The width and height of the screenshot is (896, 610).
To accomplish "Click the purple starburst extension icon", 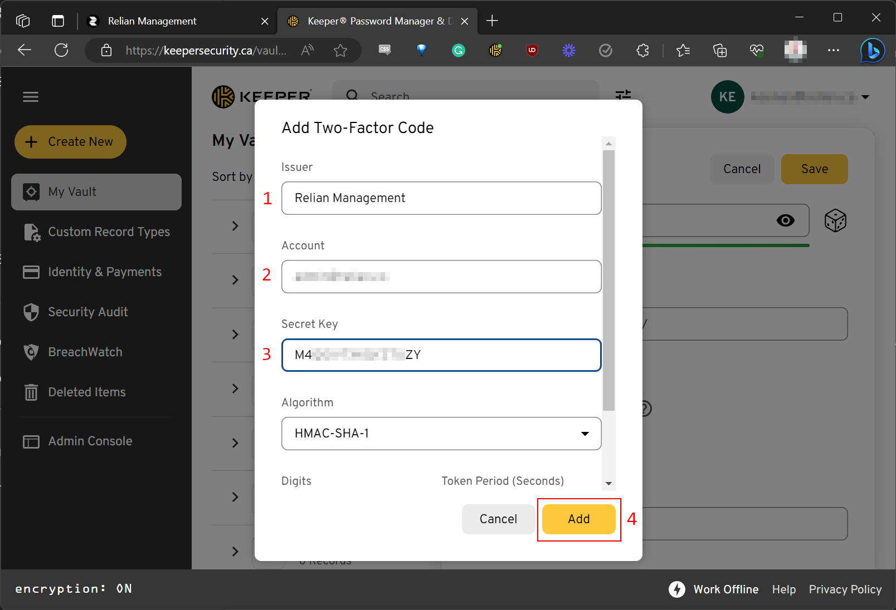I will point(569,51).
